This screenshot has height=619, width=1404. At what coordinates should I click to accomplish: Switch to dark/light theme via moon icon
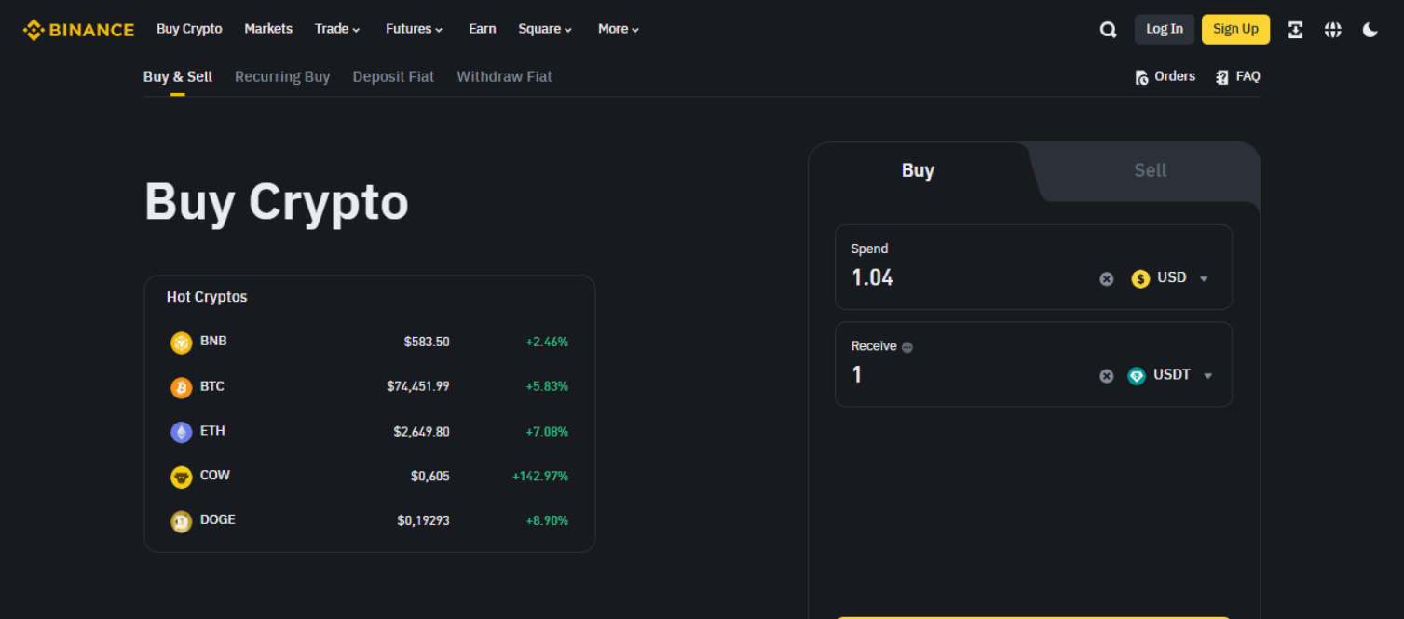(x=1370, y=29)
